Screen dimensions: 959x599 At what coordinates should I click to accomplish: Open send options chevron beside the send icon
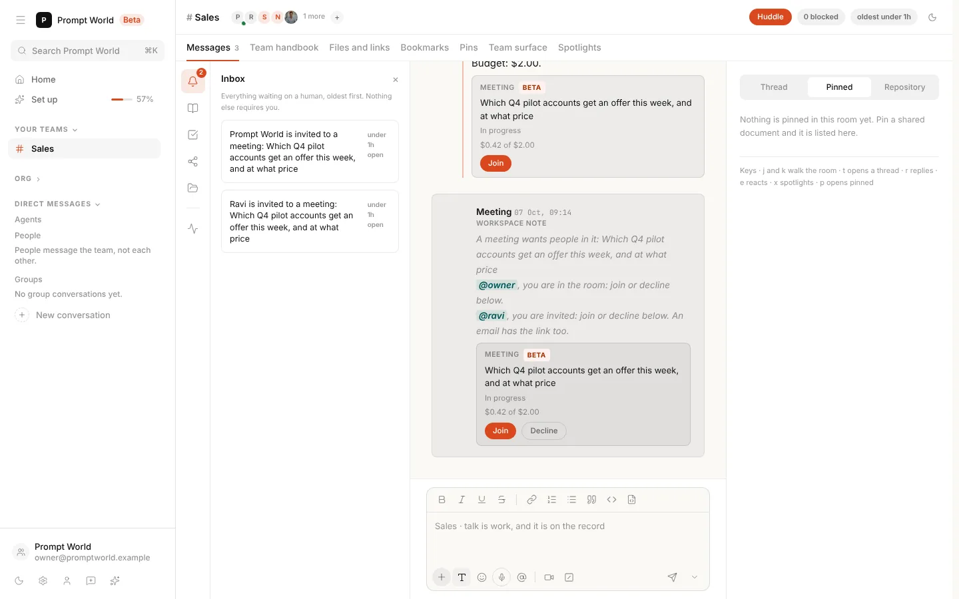click(695, 578)
